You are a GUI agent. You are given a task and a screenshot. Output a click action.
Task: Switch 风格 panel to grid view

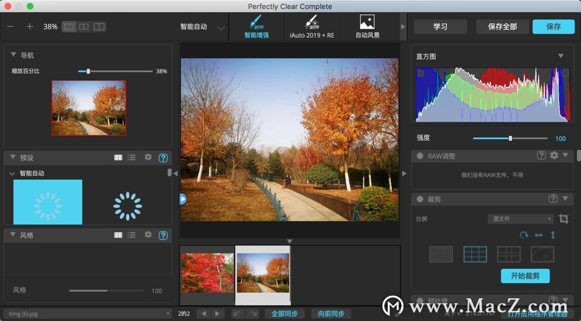[118, 235]
